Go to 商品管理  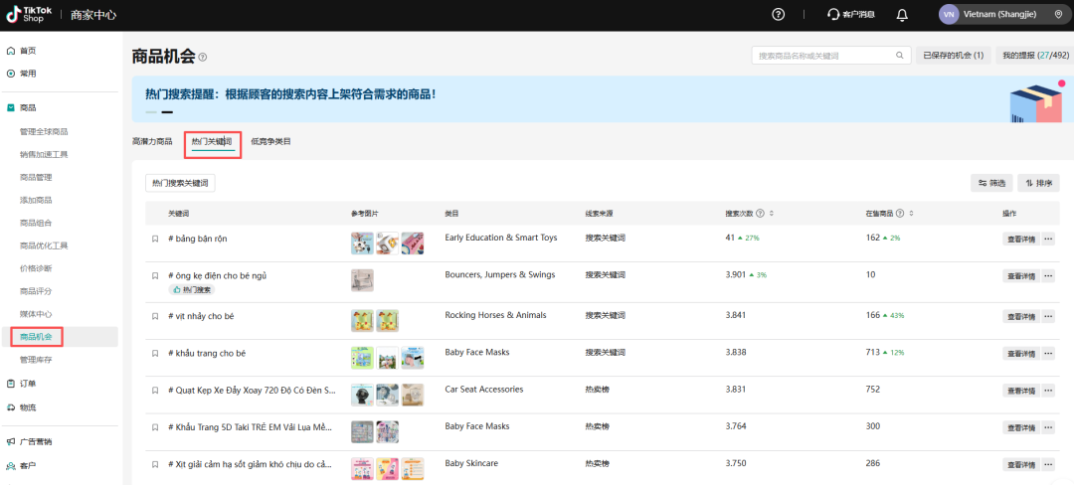[37, 177]
